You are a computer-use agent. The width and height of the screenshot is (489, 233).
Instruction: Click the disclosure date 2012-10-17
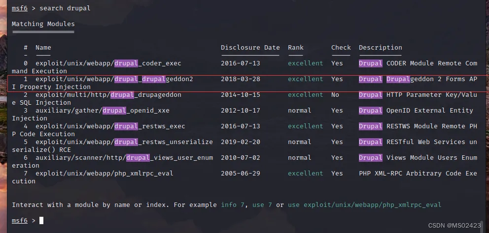pos(240,111)
